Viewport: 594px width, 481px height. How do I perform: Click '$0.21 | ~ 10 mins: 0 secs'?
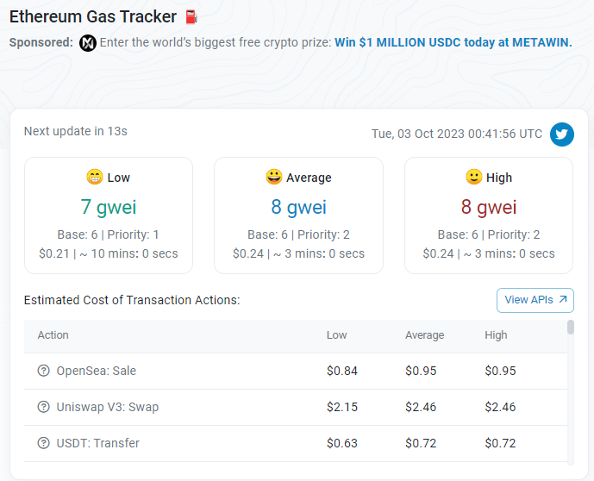point(109,253)
